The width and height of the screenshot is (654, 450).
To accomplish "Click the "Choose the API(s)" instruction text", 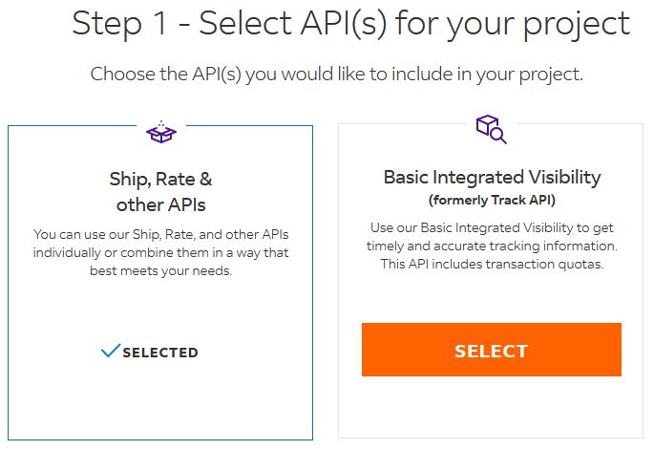I will point(350,75).
